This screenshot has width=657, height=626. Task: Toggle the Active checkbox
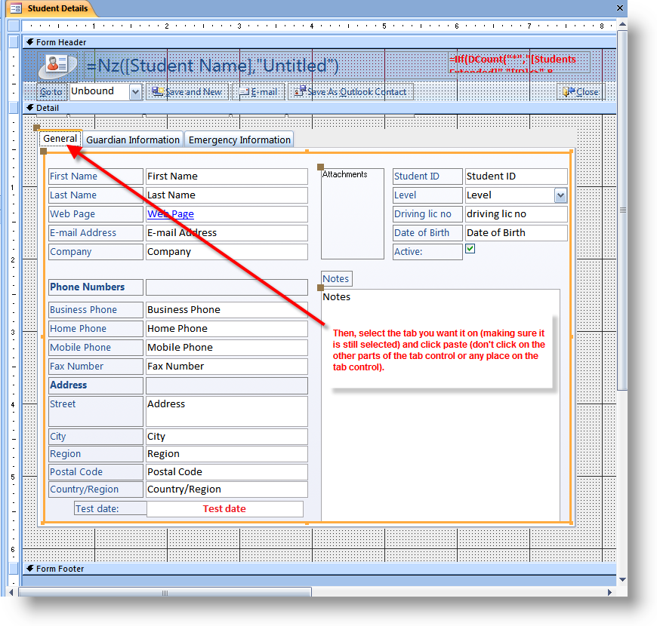[470, 248]
